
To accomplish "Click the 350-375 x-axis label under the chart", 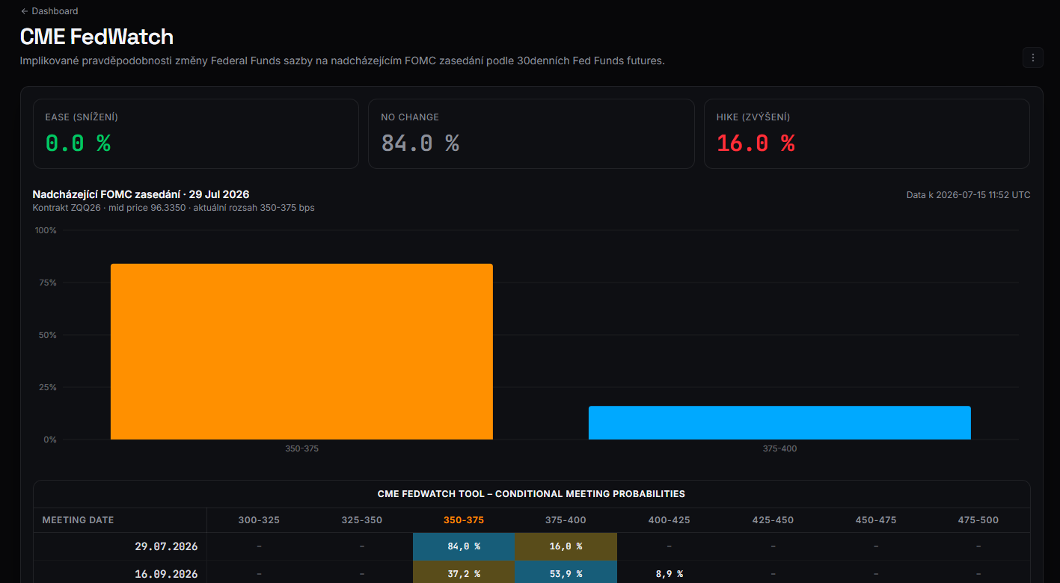I will 301,449.
